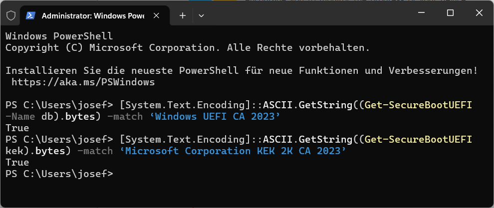Image resolution: width=494 pixels, height=208 pixels.
Task: Click the -Name parameter in the first command
Action: pyautogui.click(x=20, y=116)
